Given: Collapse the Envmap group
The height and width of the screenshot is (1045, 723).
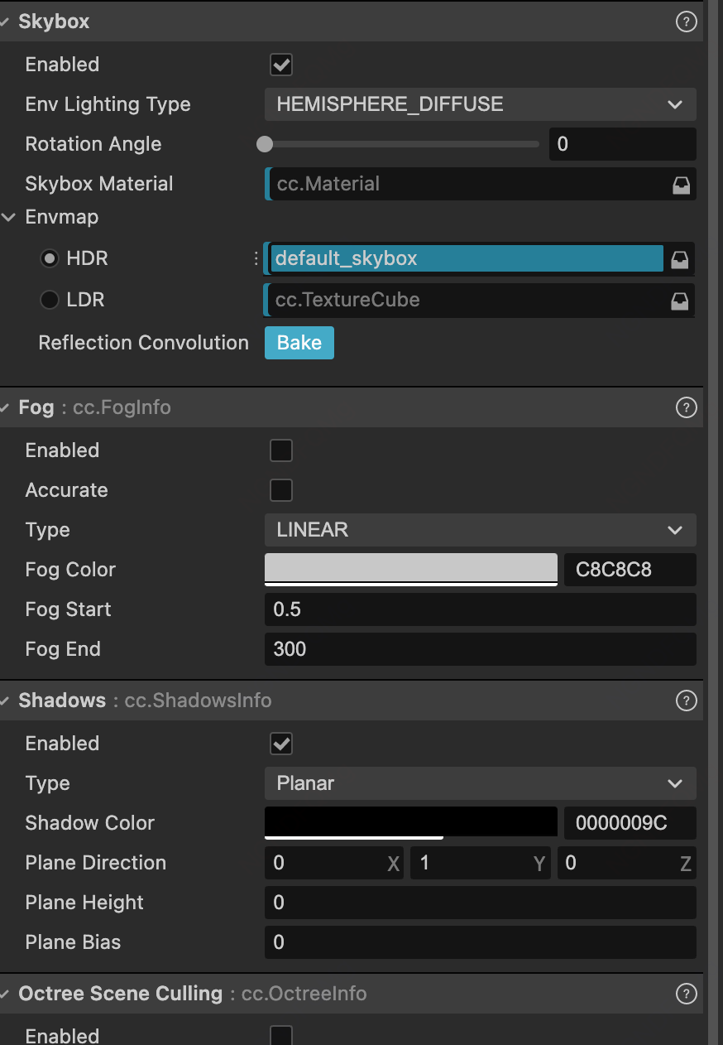Looking at the screenshot, I should pos(9,218).
